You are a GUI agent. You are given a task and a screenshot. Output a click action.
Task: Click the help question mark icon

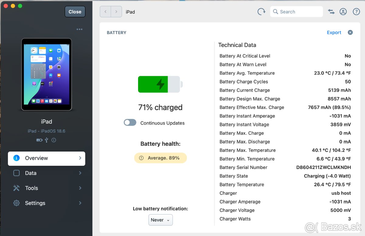coord(356,12)
